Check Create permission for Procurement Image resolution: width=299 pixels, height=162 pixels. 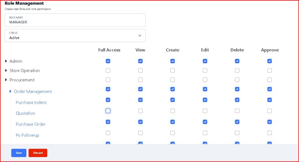[173, 80]
